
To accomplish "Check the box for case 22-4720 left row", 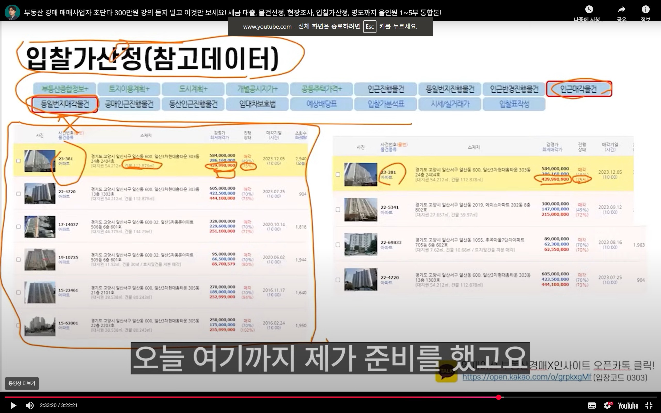I will click(18, 194).
